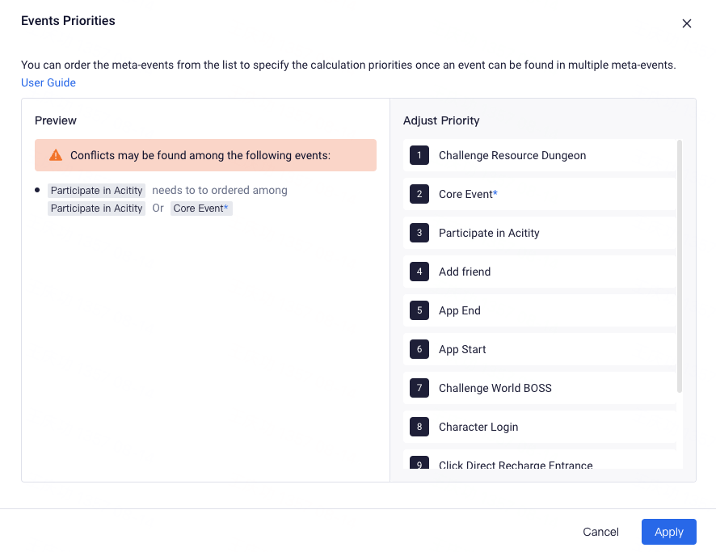Viewport: 716px width, 552px height.
Task: Click priority badge number 1
Action: 419,155
